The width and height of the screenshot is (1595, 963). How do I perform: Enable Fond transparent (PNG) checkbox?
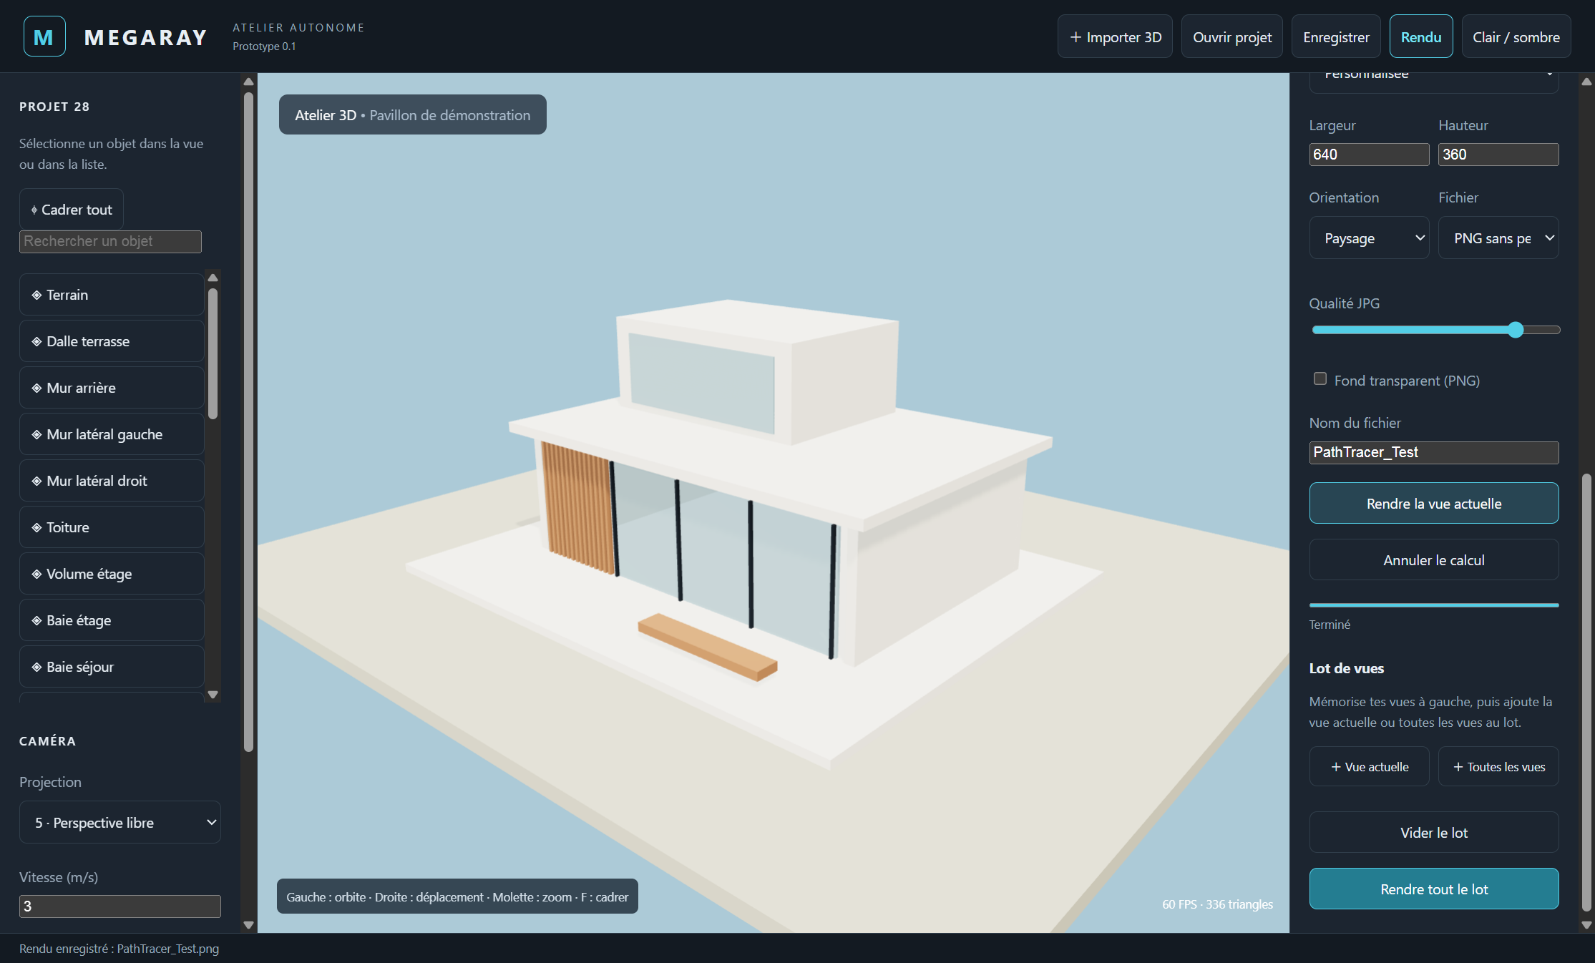click(x=1320, y=378)
